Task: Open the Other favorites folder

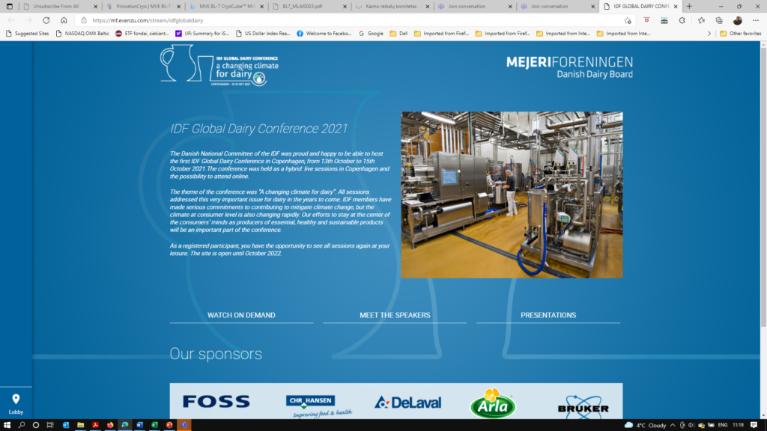Action: click(741, 34)
